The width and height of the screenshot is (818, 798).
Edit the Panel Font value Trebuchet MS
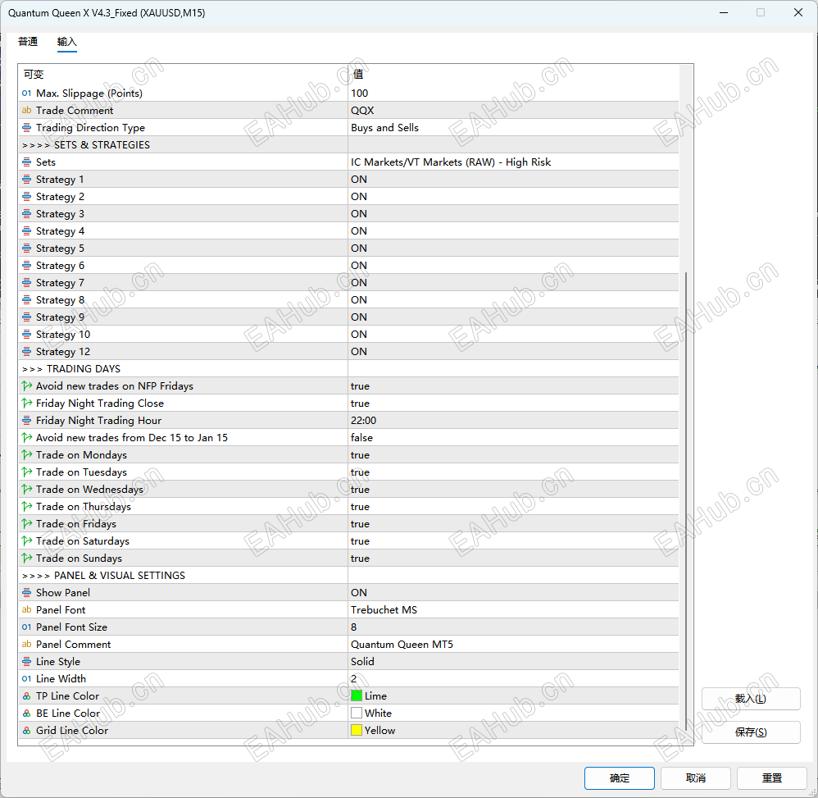click(x=513, y=610)
